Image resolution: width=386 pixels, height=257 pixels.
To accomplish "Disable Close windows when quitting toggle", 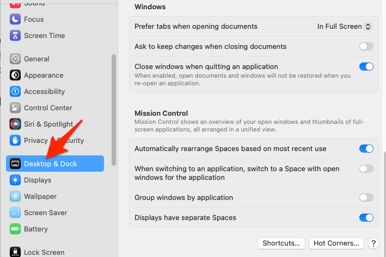I will point(366,67).
